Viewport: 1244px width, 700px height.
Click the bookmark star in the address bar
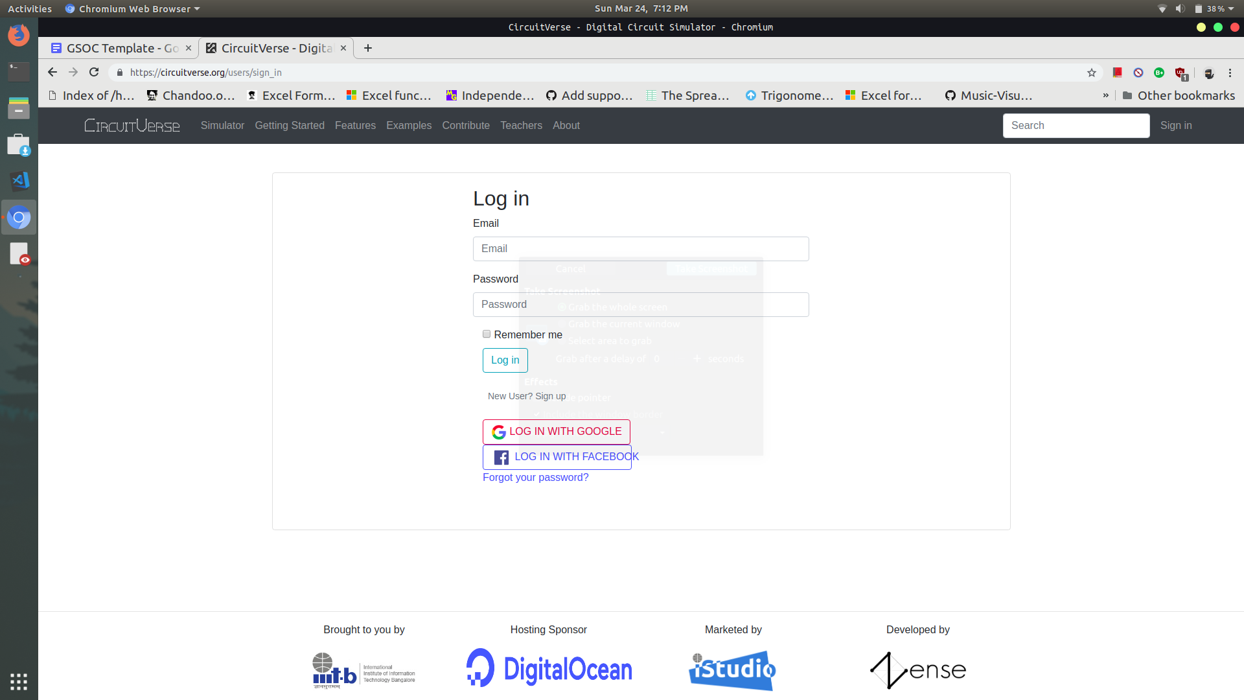click(x=1092, y=73)
